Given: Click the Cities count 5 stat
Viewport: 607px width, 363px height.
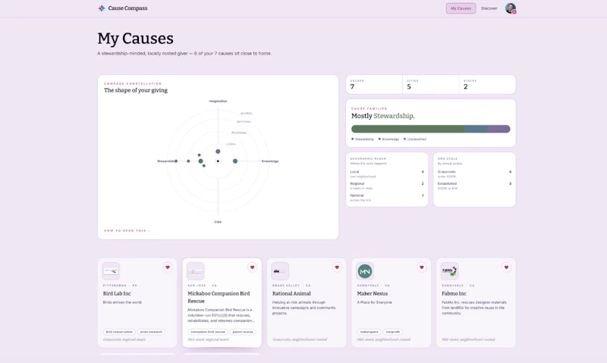Looking at the screenshot, I should click(x=430, y=84).
